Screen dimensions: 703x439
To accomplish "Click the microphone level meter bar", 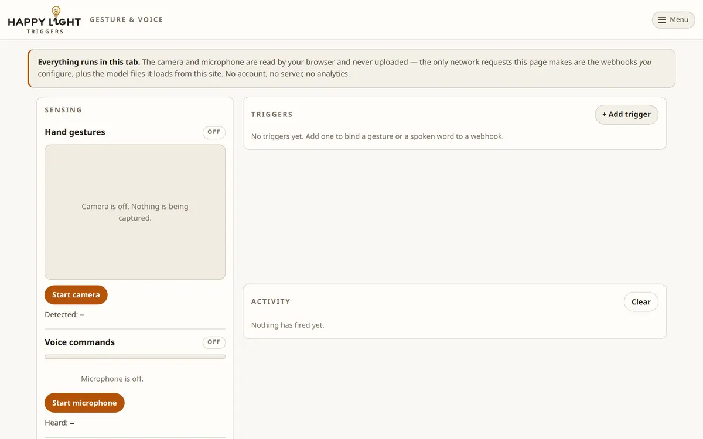I will pyautogui.click(x=135, y=356).
